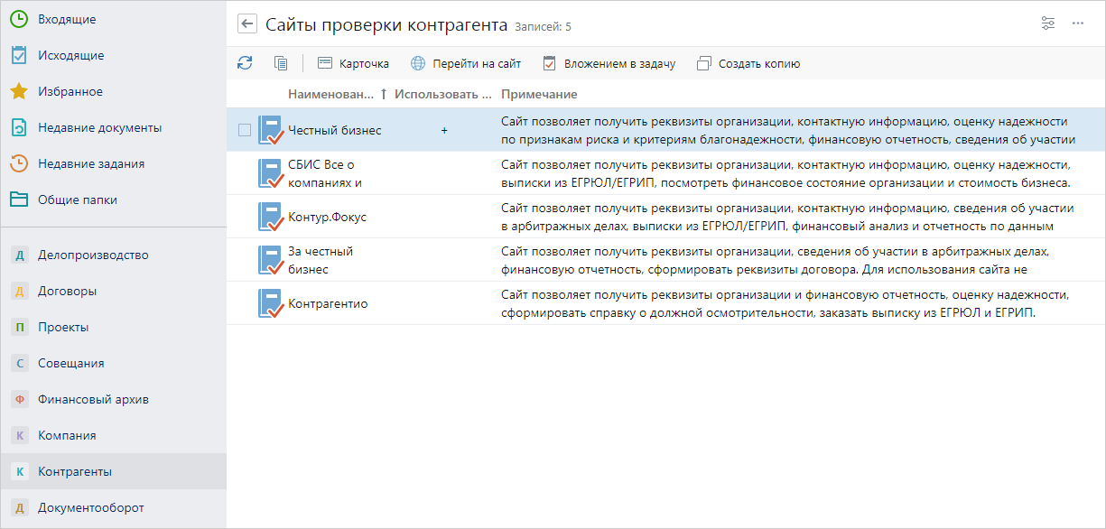Open the three-dots more actions menu
Viewport: 1106px width, 529px height.
[x=1078, y=23]
